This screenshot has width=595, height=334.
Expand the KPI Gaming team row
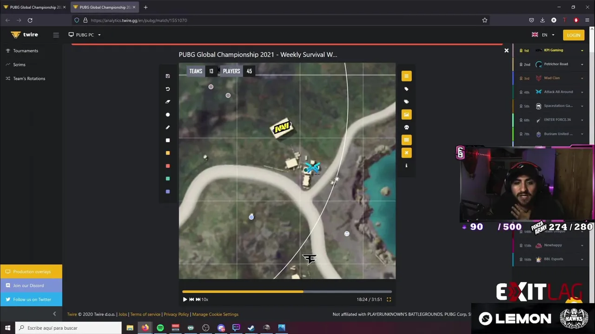pyautogui.click(x=582, y=51)
